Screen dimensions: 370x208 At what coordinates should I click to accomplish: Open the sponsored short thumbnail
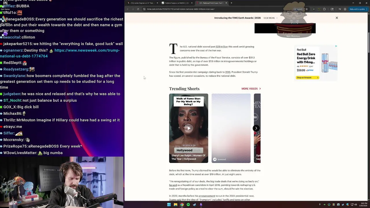coord(231,128)
